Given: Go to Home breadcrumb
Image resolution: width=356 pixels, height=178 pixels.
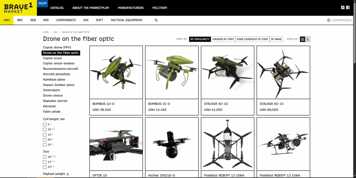Looking at the screenshot, I should pos(46,32).
